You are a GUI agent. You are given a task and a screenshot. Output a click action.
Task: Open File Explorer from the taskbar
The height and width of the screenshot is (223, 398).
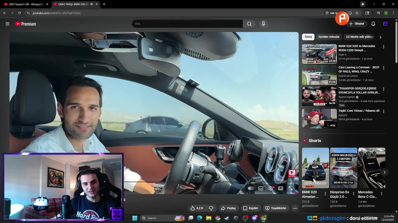pos(209,218)
